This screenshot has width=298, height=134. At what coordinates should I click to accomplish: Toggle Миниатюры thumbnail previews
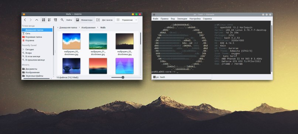85,20
